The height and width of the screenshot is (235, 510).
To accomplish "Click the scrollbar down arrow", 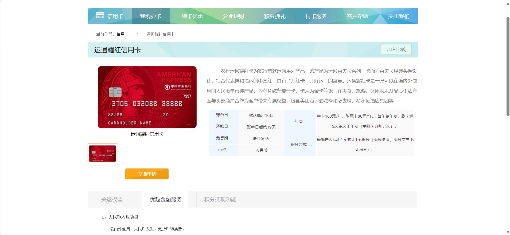I will point(508,232).
